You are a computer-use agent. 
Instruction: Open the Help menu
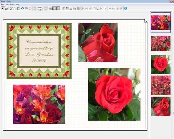point(17,5)
